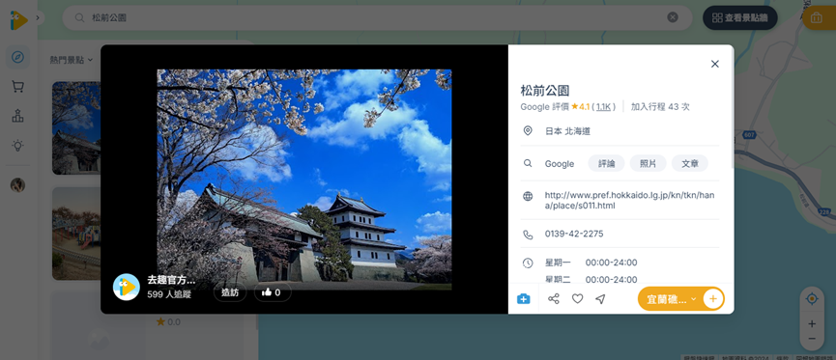Click 599 人追蹤 followers text
The height and width of the screenshot is (360, 836).
tap(169, 294)
